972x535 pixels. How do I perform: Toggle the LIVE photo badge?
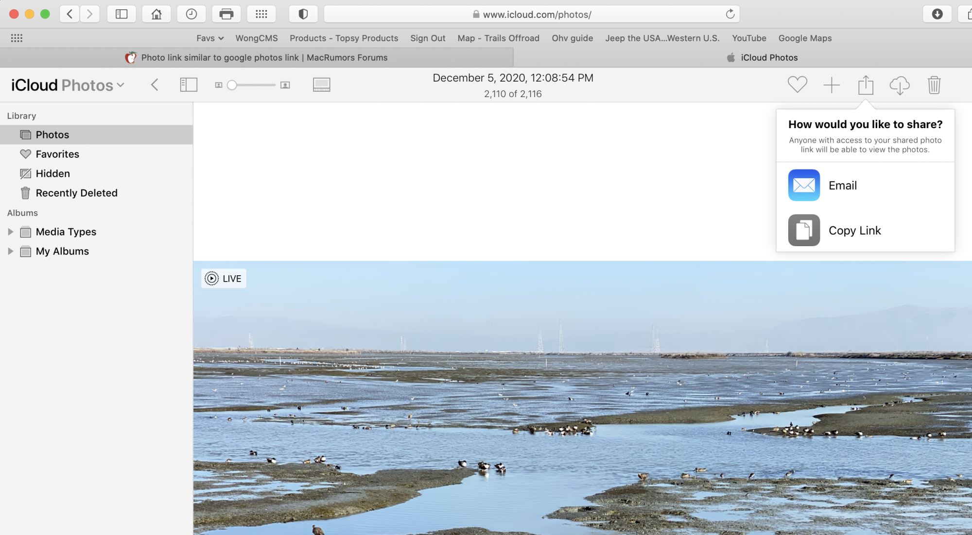(x=224, y=279)
